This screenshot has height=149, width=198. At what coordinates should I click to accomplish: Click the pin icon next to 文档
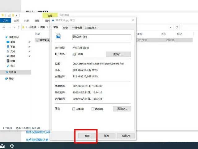tap(29, 51)
